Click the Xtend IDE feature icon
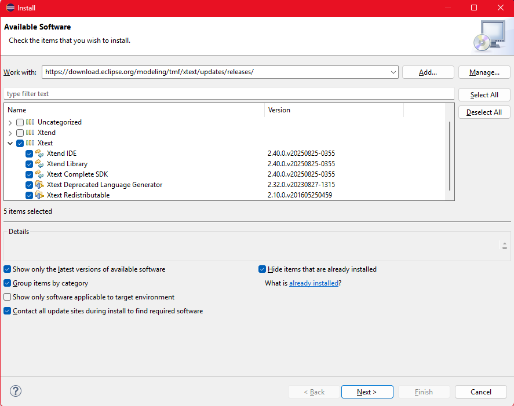Image resolution: width=514 pixels, height=406 pixels. click(x=39, y=153)
